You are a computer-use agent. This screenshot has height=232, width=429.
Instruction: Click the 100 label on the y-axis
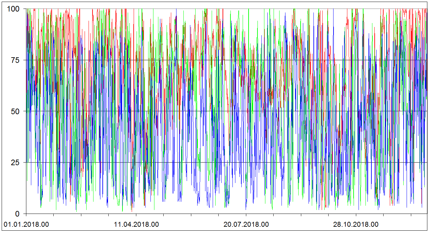(13, 9)
